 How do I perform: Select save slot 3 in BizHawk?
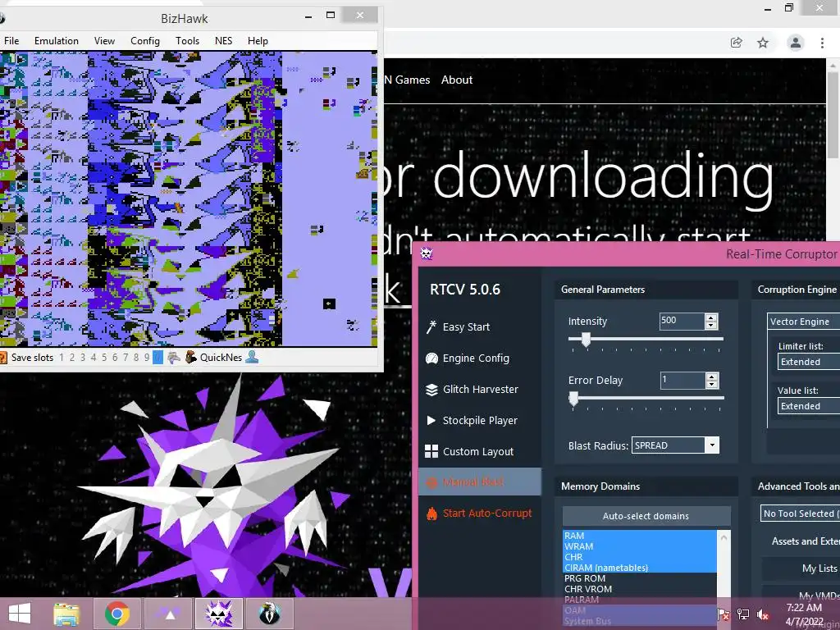tap(83, 358)
